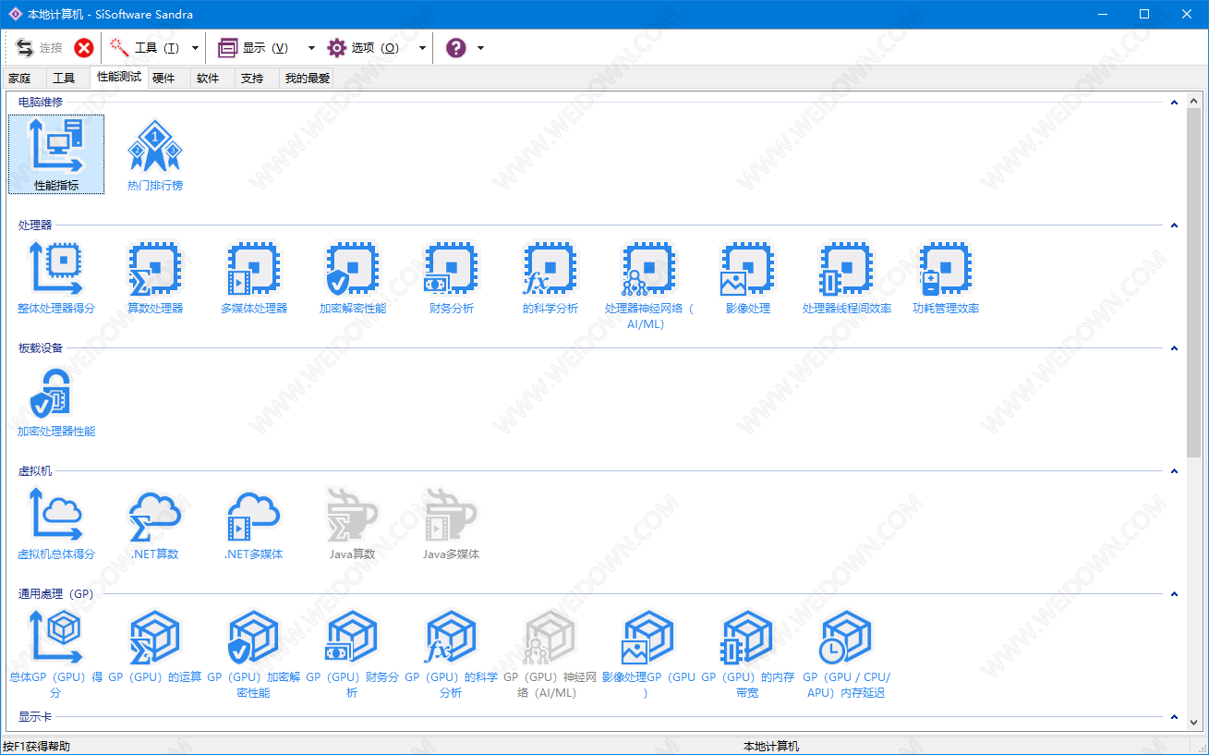Open GP (GPU) 的内存带宽 test
Viewport: 1209px width, 755px height.
pos(748,653)
